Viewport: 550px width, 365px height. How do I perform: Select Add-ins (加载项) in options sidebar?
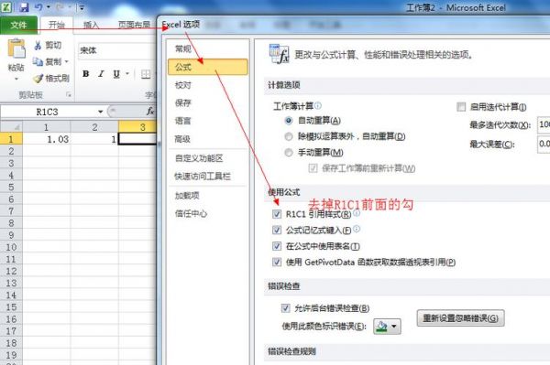coord(208,195)
